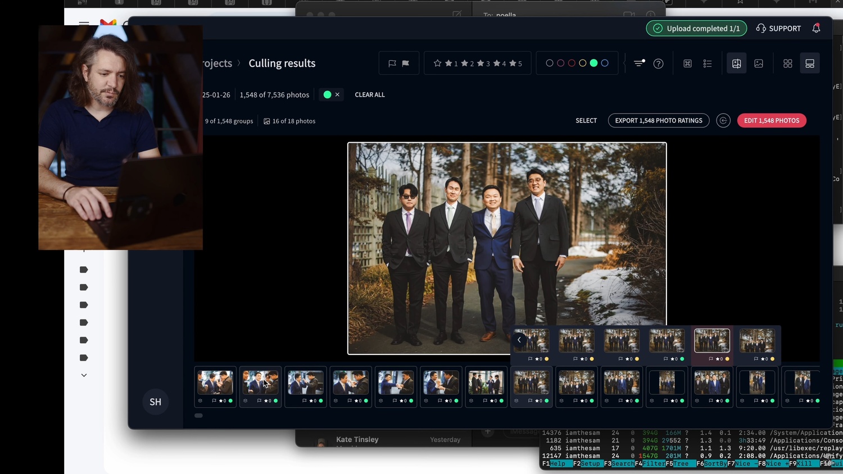Remove the green filter chip with X
The height and width of the screenshot is (474, 843).
pos(337,94)
